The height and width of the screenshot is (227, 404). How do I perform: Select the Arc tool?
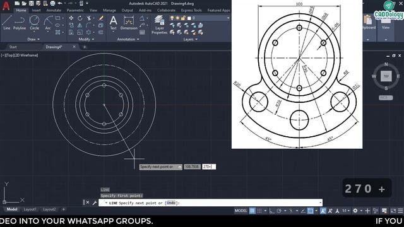tap(48, 23)
